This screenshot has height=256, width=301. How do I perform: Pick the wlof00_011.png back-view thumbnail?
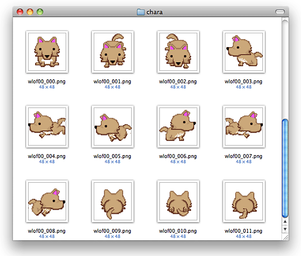(x=244, y=201)
